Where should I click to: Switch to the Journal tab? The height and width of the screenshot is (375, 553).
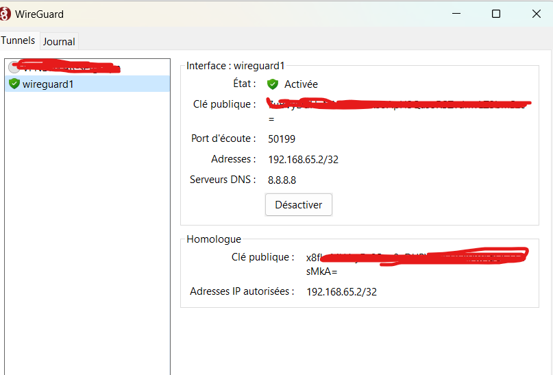pos(59,42)
